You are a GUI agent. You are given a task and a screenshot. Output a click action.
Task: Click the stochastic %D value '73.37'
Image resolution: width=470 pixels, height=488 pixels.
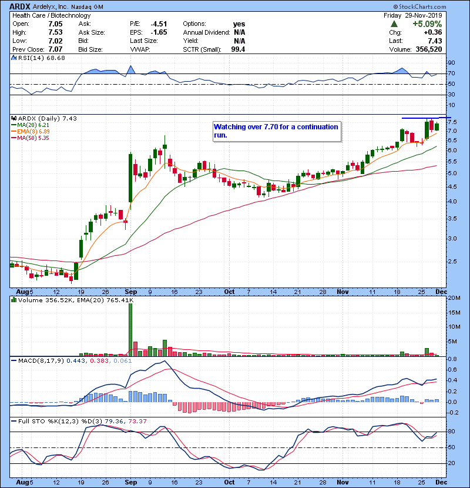tap(137, 421)
